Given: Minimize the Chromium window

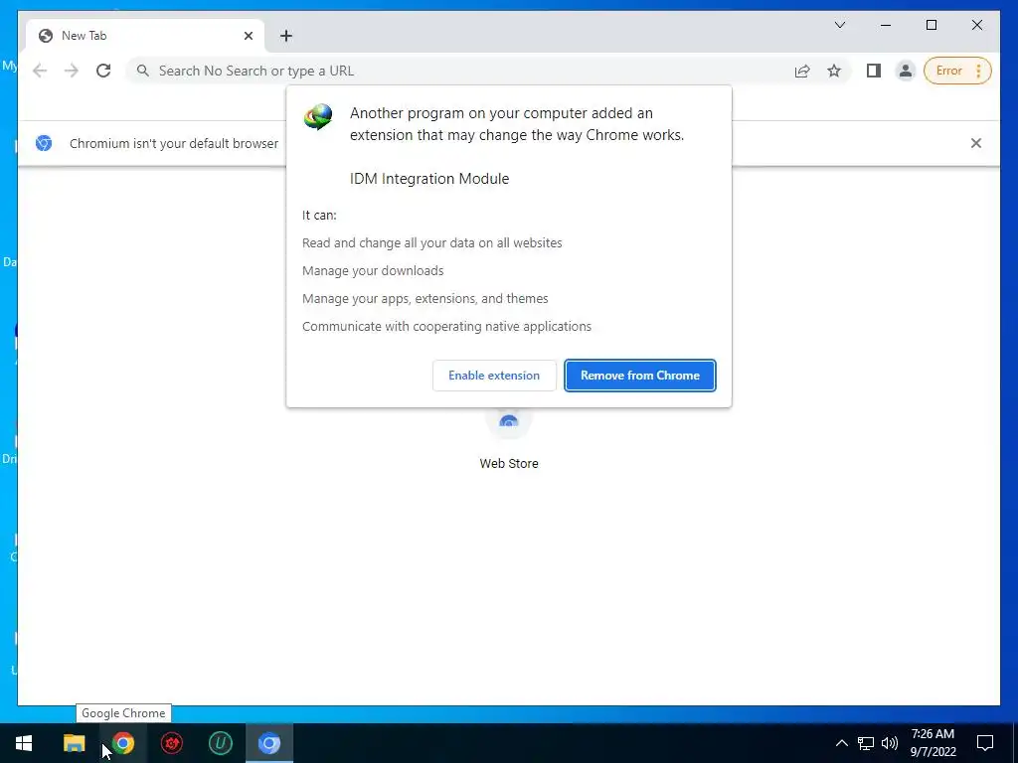Looking at the screenshot, I should [x=886, y=25].
